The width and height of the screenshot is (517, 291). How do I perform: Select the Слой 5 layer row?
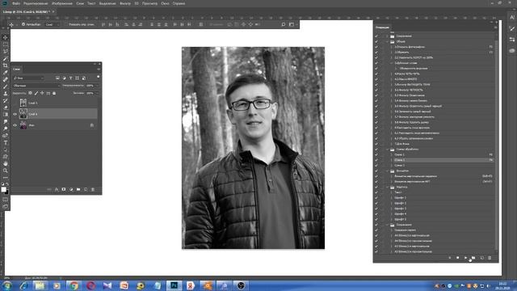54,103
